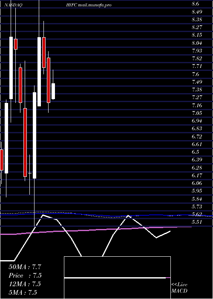Screen dimensions: 213x299
Task: Click the 6.61 price axis label
Action: point(197,144)
